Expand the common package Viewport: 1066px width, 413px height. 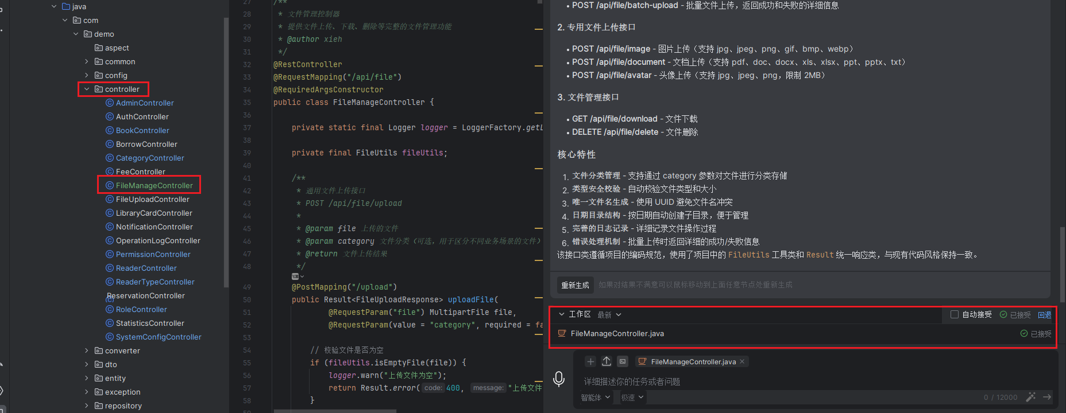pyautogui.click(x=87, y=61)
